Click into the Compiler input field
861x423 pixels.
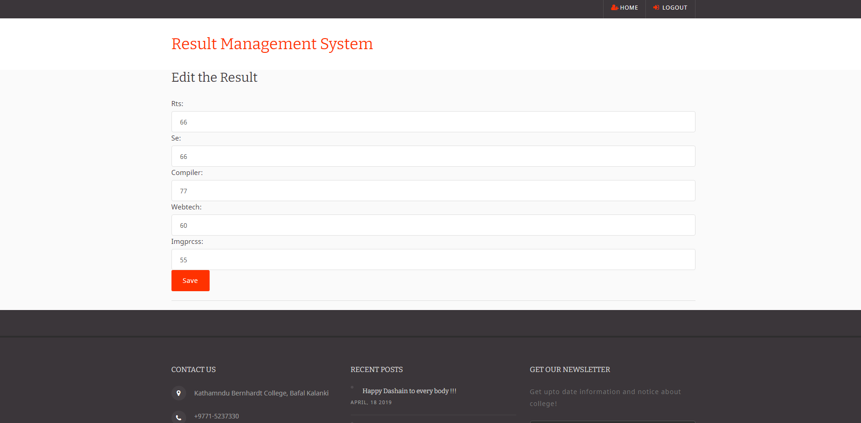pyautogui.click(x=433, y=191)
